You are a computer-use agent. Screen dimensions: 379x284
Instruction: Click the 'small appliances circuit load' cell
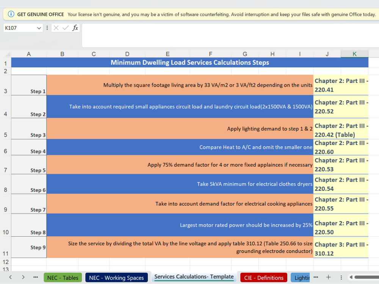coord(180,106)
